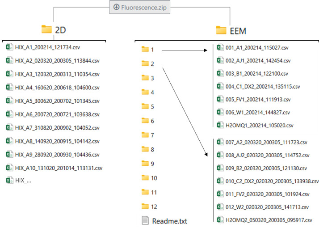Open the 2D folder icon
The height and width of the screenshot is (227, 319).
(x=46, y=29)
